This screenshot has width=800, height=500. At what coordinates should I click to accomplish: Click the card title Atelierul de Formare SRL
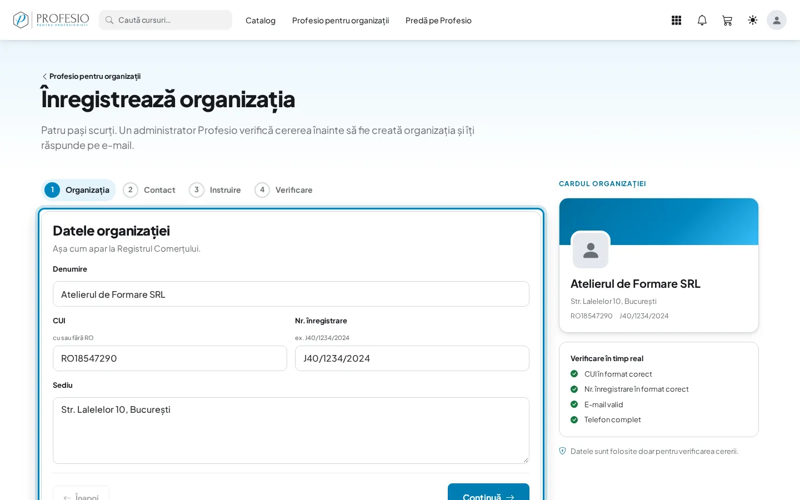636,284
